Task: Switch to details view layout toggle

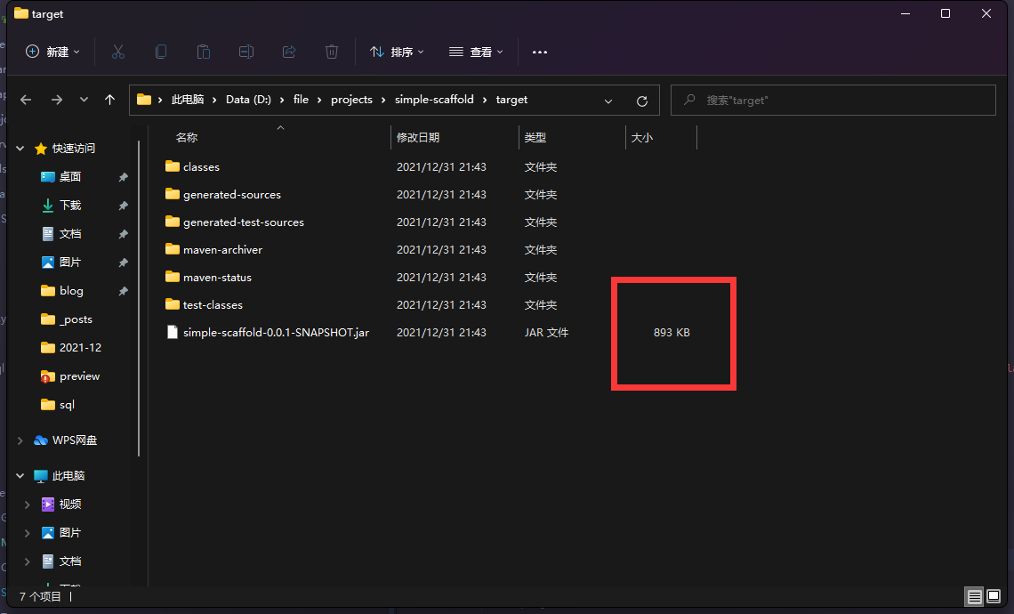Action: pos(975,597)
